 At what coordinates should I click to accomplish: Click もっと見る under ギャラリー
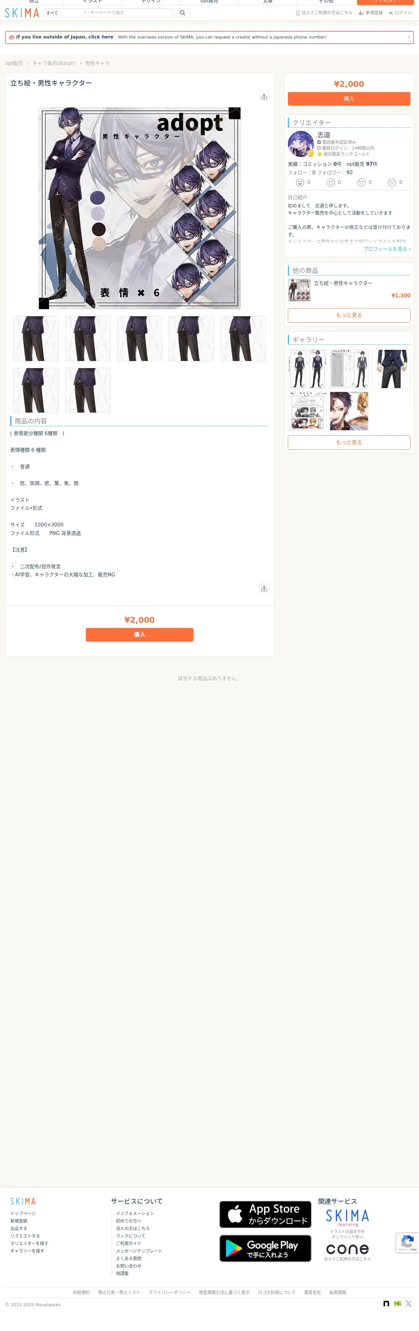coord(349,442)
